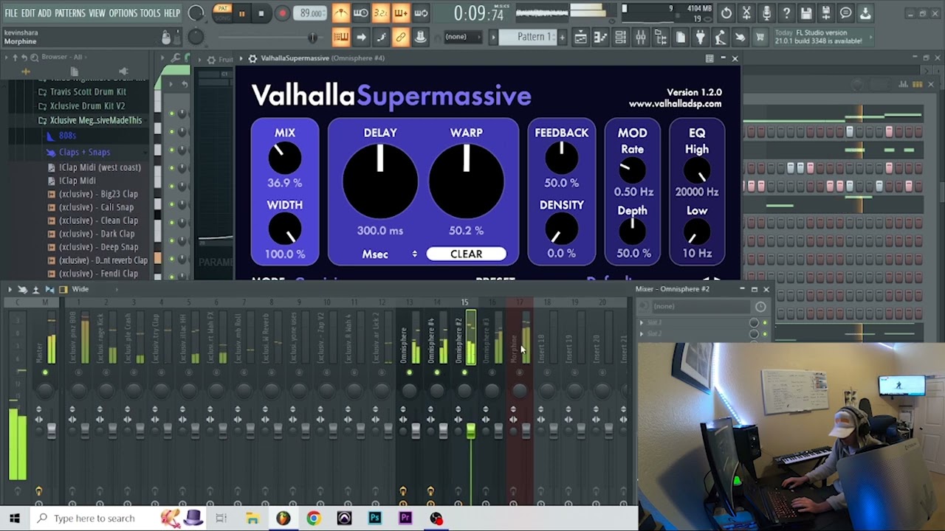Viewport: 945px width, 531px height.
Task: Open the tempo tapper icon
Action: [721, 37]
